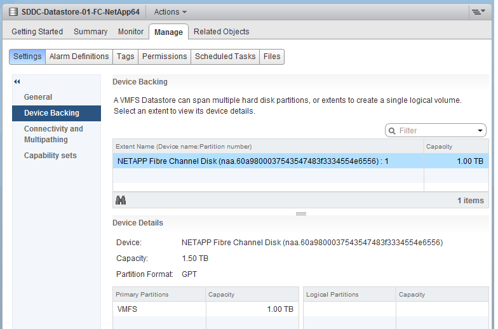Select the VMFS primary partition row
The width and height of the screenshot is (498, 329).
coord(206,309)
